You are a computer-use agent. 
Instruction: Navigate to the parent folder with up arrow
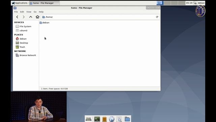[x=31, y=17]
